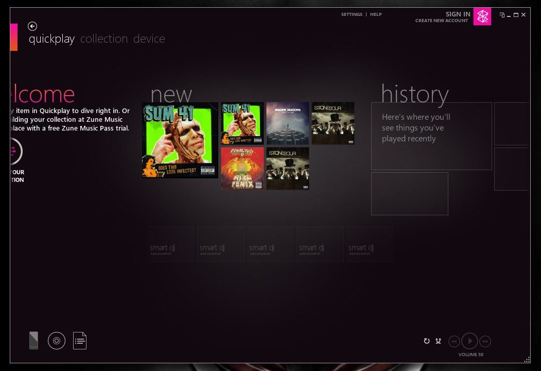Click CREATE NEW ACCOUNT
Image resolution: width=541 pixels, height=371 pixels.
(x=442, y=21)
